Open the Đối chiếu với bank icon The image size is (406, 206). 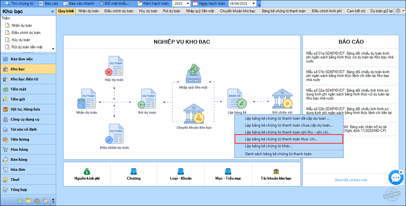282,99
